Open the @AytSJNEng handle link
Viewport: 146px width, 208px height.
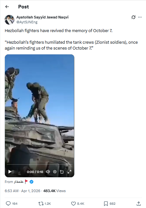click(x=27, y=22)
